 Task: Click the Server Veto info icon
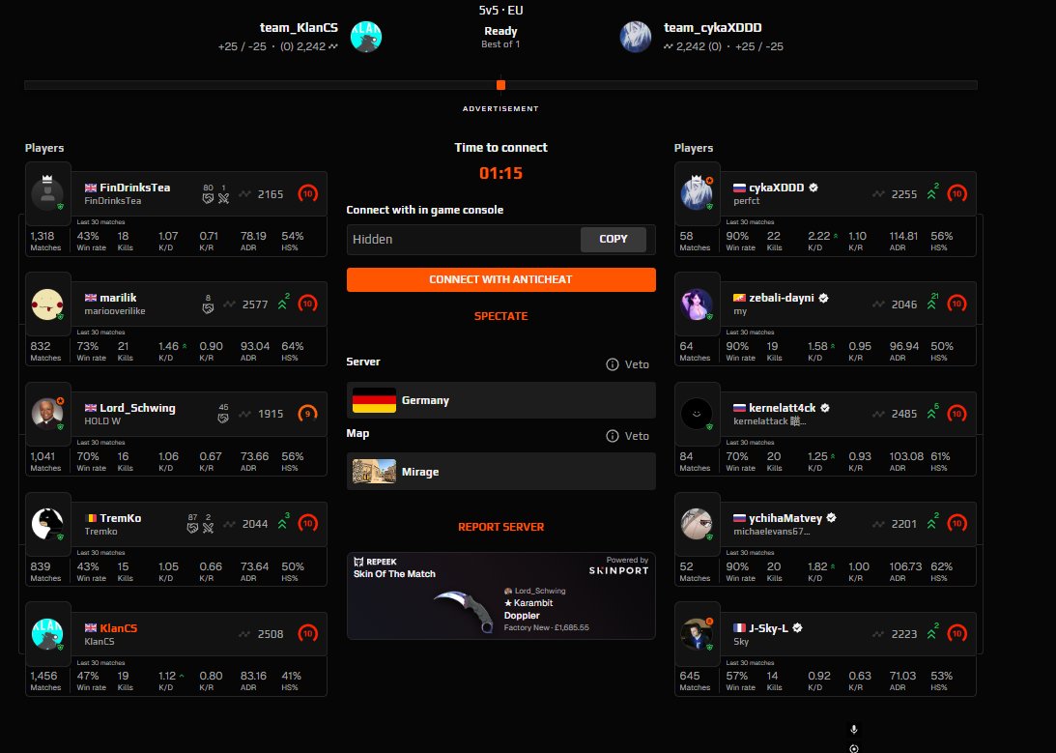(613, 364)
